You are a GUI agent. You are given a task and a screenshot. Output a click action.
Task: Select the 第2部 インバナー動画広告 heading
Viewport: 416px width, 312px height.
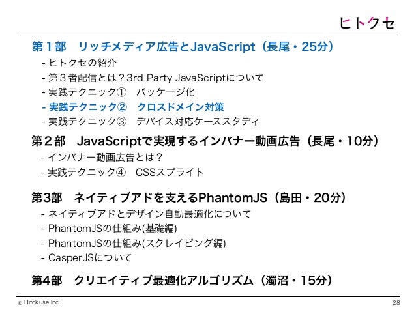pyautogui.click(x=205, y=141)
